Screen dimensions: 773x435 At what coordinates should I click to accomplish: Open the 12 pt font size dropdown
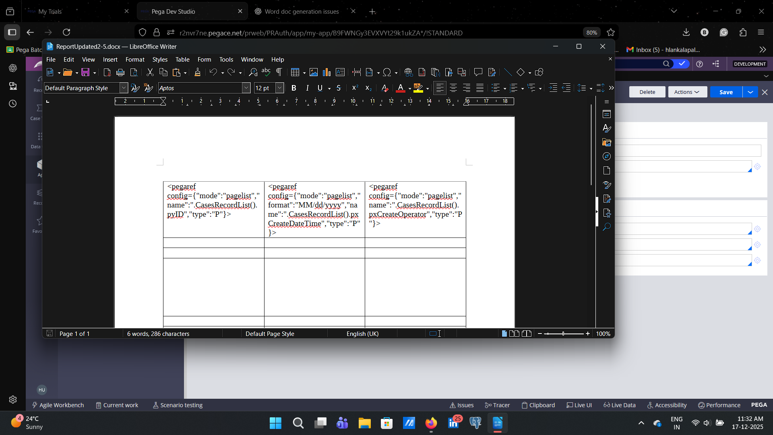coord(280,88)
